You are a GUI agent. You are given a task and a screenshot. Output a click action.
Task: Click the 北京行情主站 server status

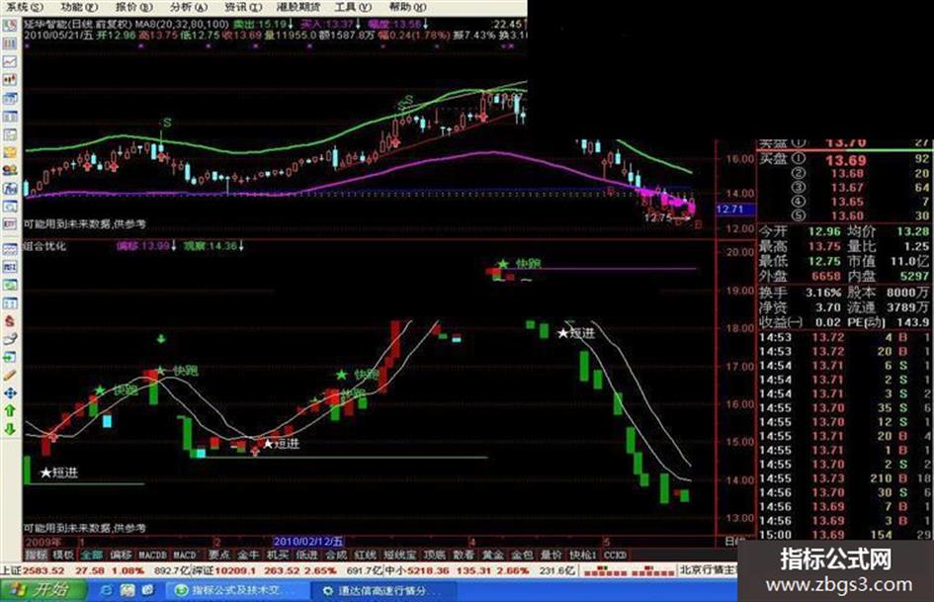(709, 570)
